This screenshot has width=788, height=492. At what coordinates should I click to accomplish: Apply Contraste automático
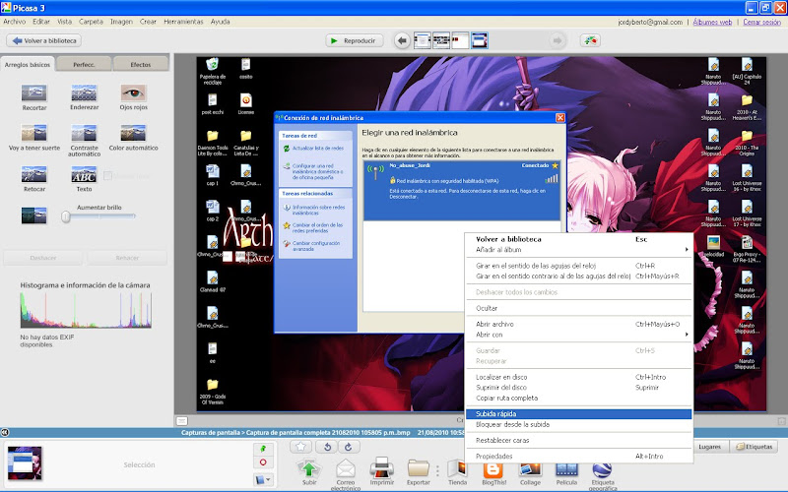(x=84, y=134)
